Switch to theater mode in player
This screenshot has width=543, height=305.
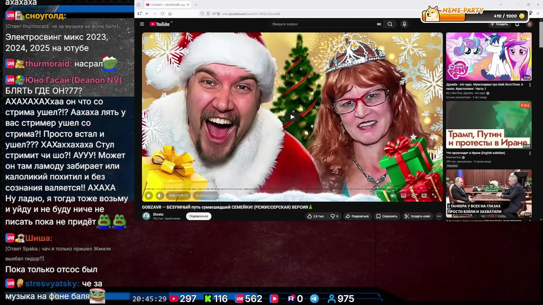(x=424, y=195)
